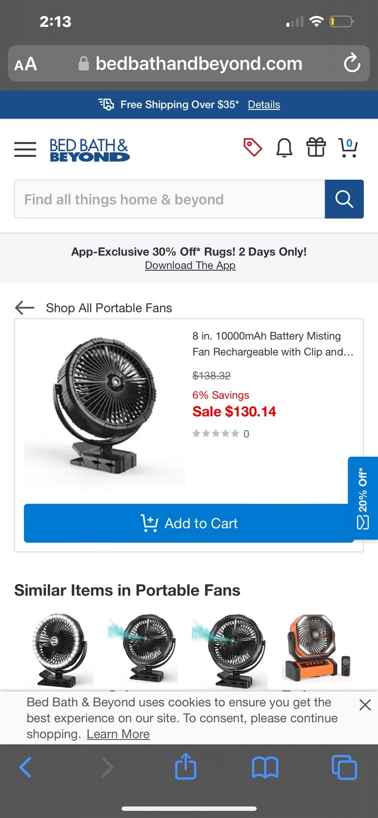Open the notifications bell
The height and width of the screenshot is (818, 378).
(284, 148)
